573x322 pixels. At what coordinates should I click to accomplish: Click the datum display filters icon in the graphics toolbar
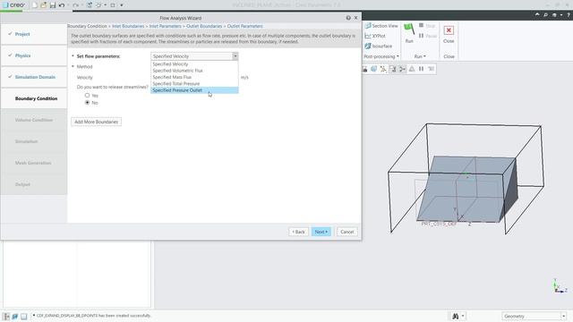[383, 69]
